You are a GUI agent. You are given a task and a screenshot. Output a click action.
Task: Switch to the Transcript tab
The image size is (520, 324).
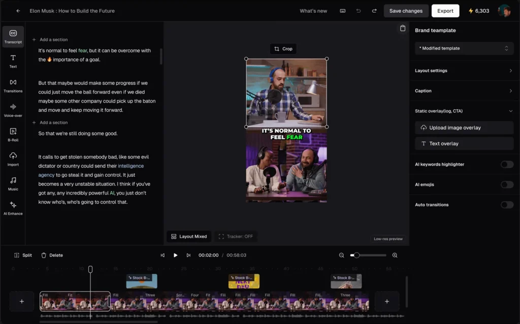13,37
